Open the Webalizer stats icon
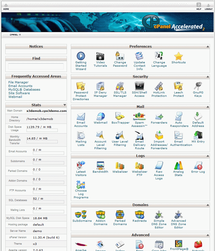The width and height of the screenshot is (215, 251). pyautogui.click(x=120, y=166)
